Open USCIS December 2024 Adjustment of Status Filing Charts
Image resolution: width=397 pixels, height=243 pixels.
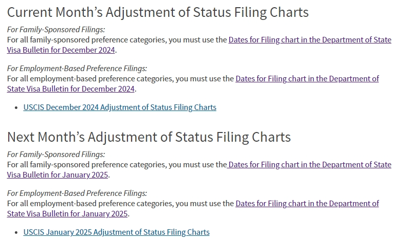click(x=120, y=107)
